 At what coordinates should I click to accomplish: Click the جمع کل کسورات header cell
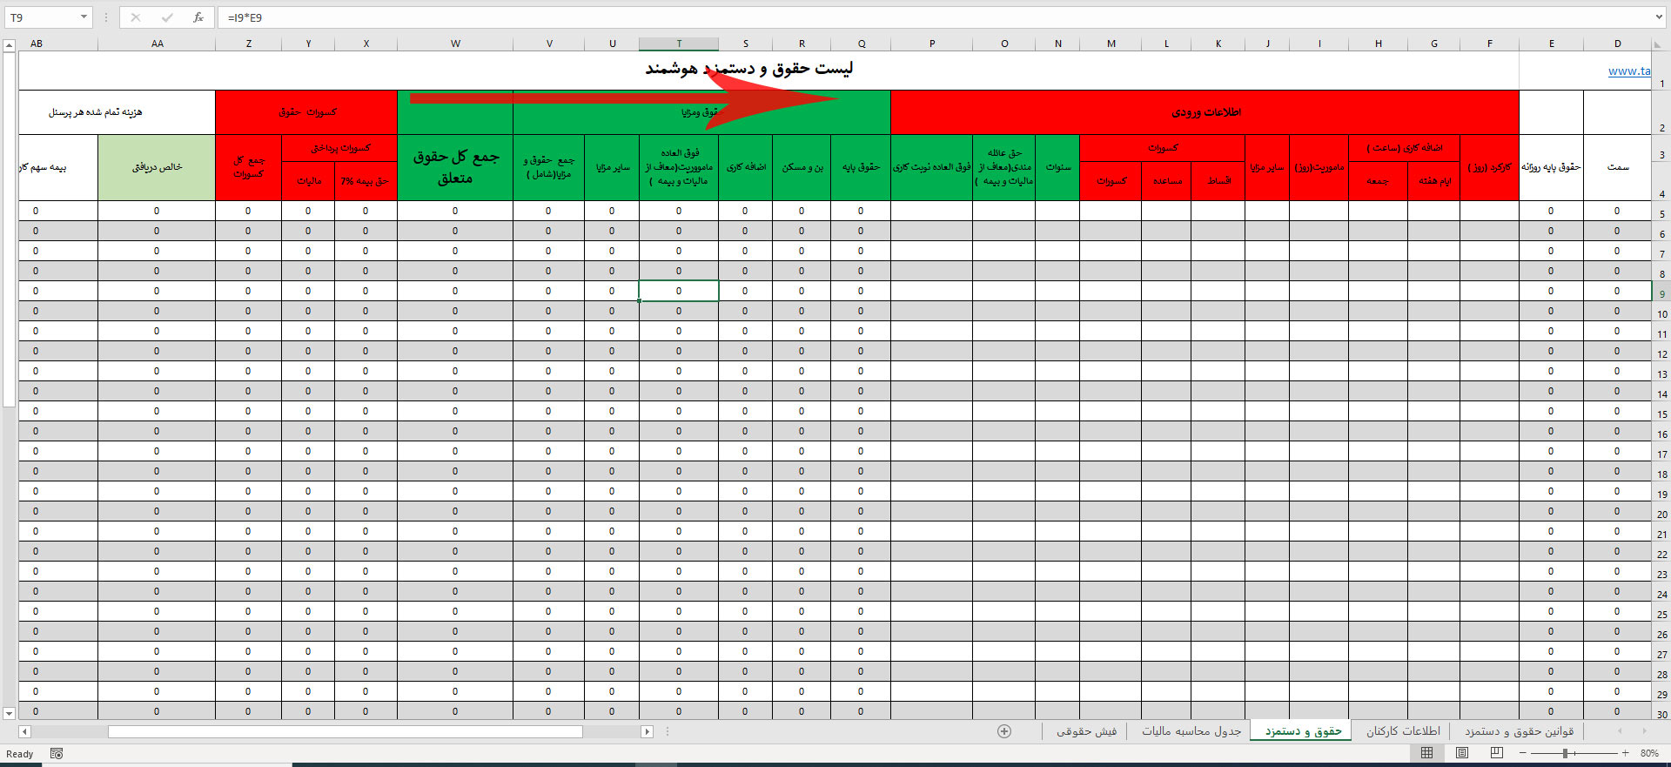[248, 167]
